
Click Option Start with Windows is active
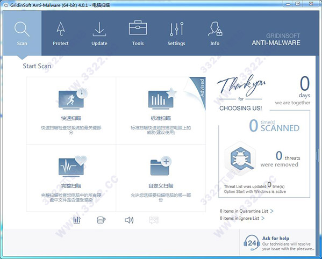click(255, 191)
